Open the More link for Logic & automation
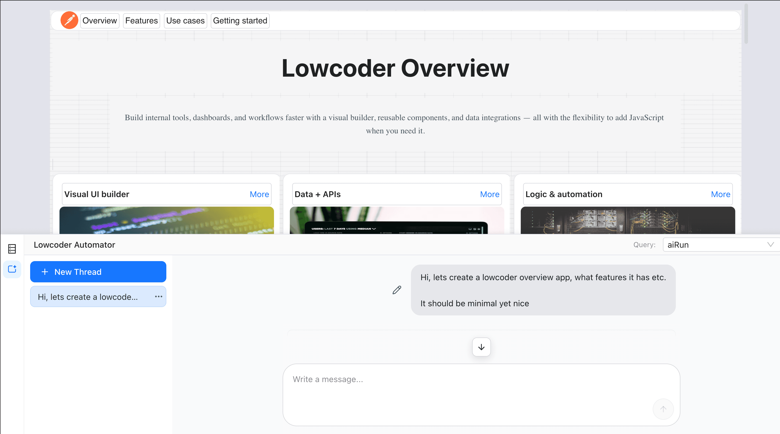The image size is (780, 434). point(720,194)
